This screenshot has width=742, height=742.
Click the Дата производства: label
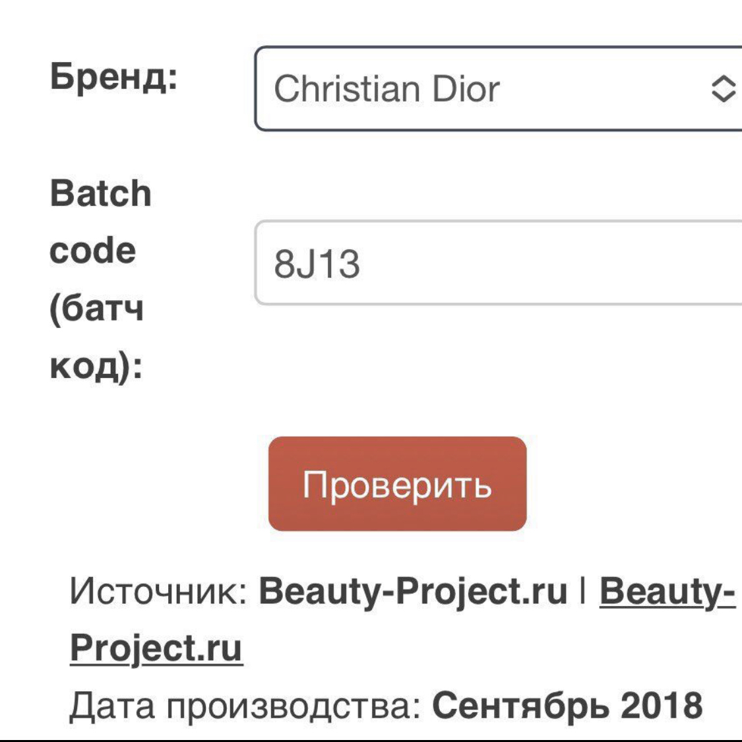pyautogui.click(x=245, y=706)
